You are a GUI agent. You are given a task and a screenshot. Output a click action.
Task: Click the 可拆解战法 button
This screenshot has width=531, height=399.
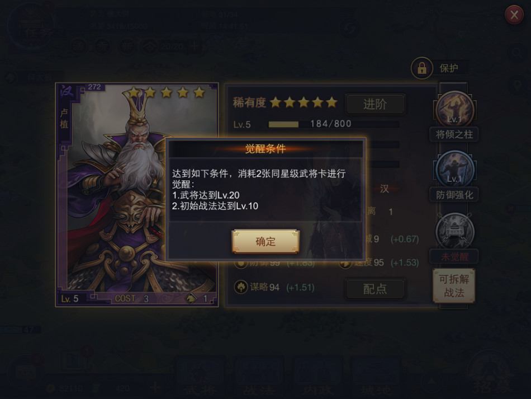(454, 286)
